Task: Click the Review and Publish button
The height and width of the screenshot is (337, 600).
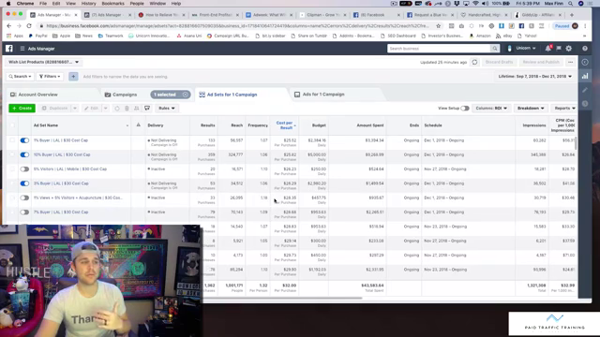Action: [541, 62]
